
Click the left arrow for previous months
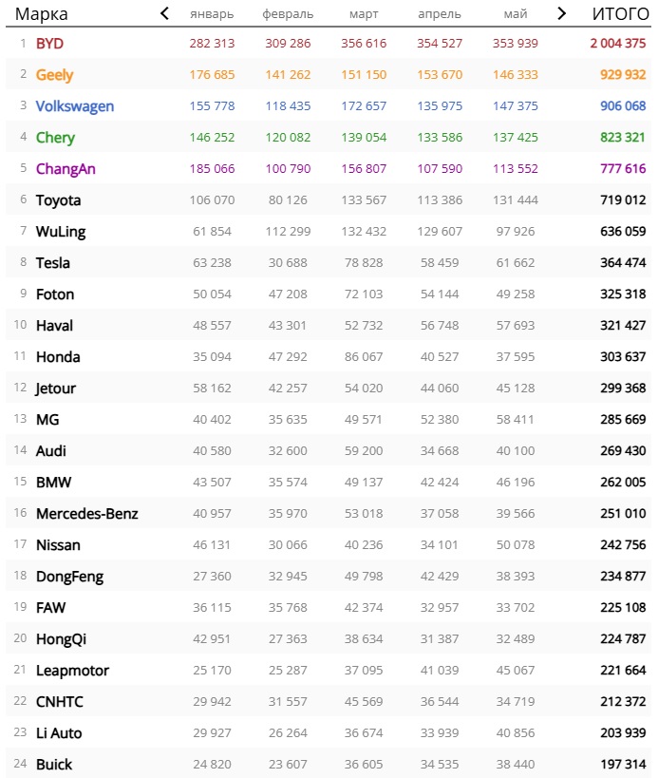[x=165, y=13]
